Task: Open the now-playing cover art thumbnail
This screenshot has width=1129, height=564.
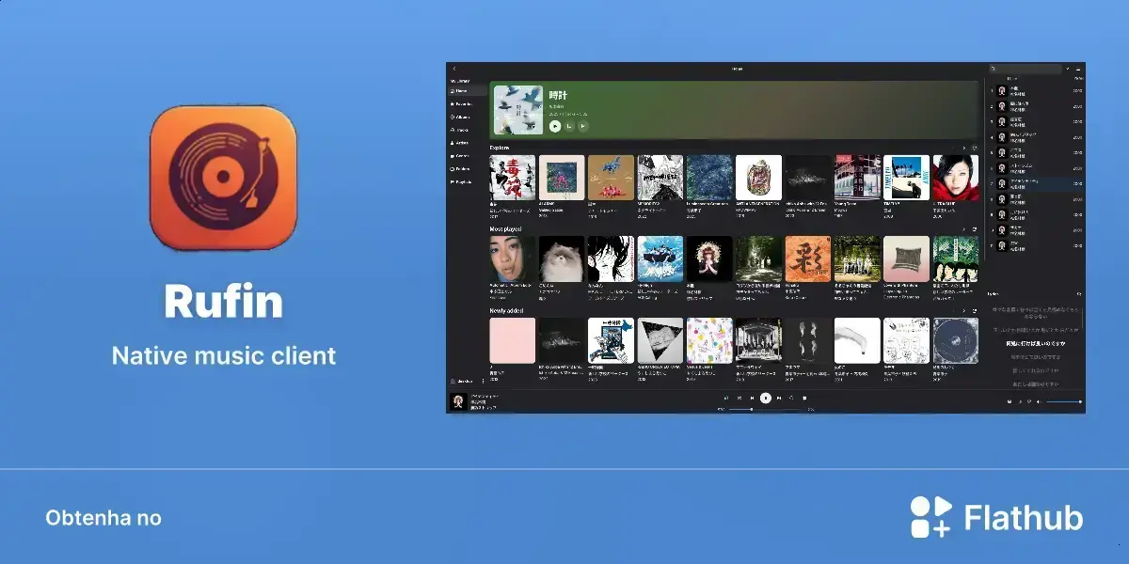Action: click(x=458, y=401)
